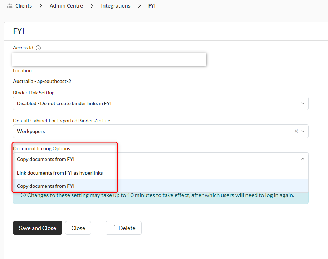Click the Close button

78,228
